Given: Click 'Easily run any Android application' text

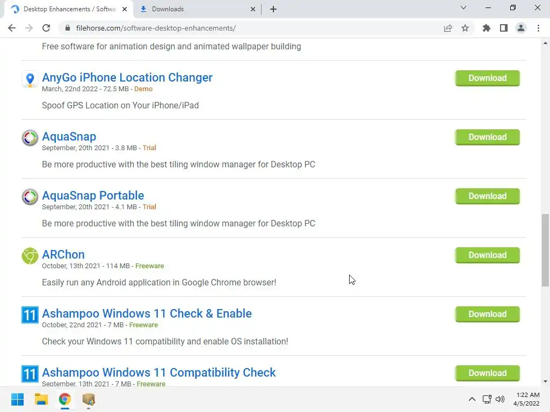Looking at the screenshot, I should click(x=159, y=282).
